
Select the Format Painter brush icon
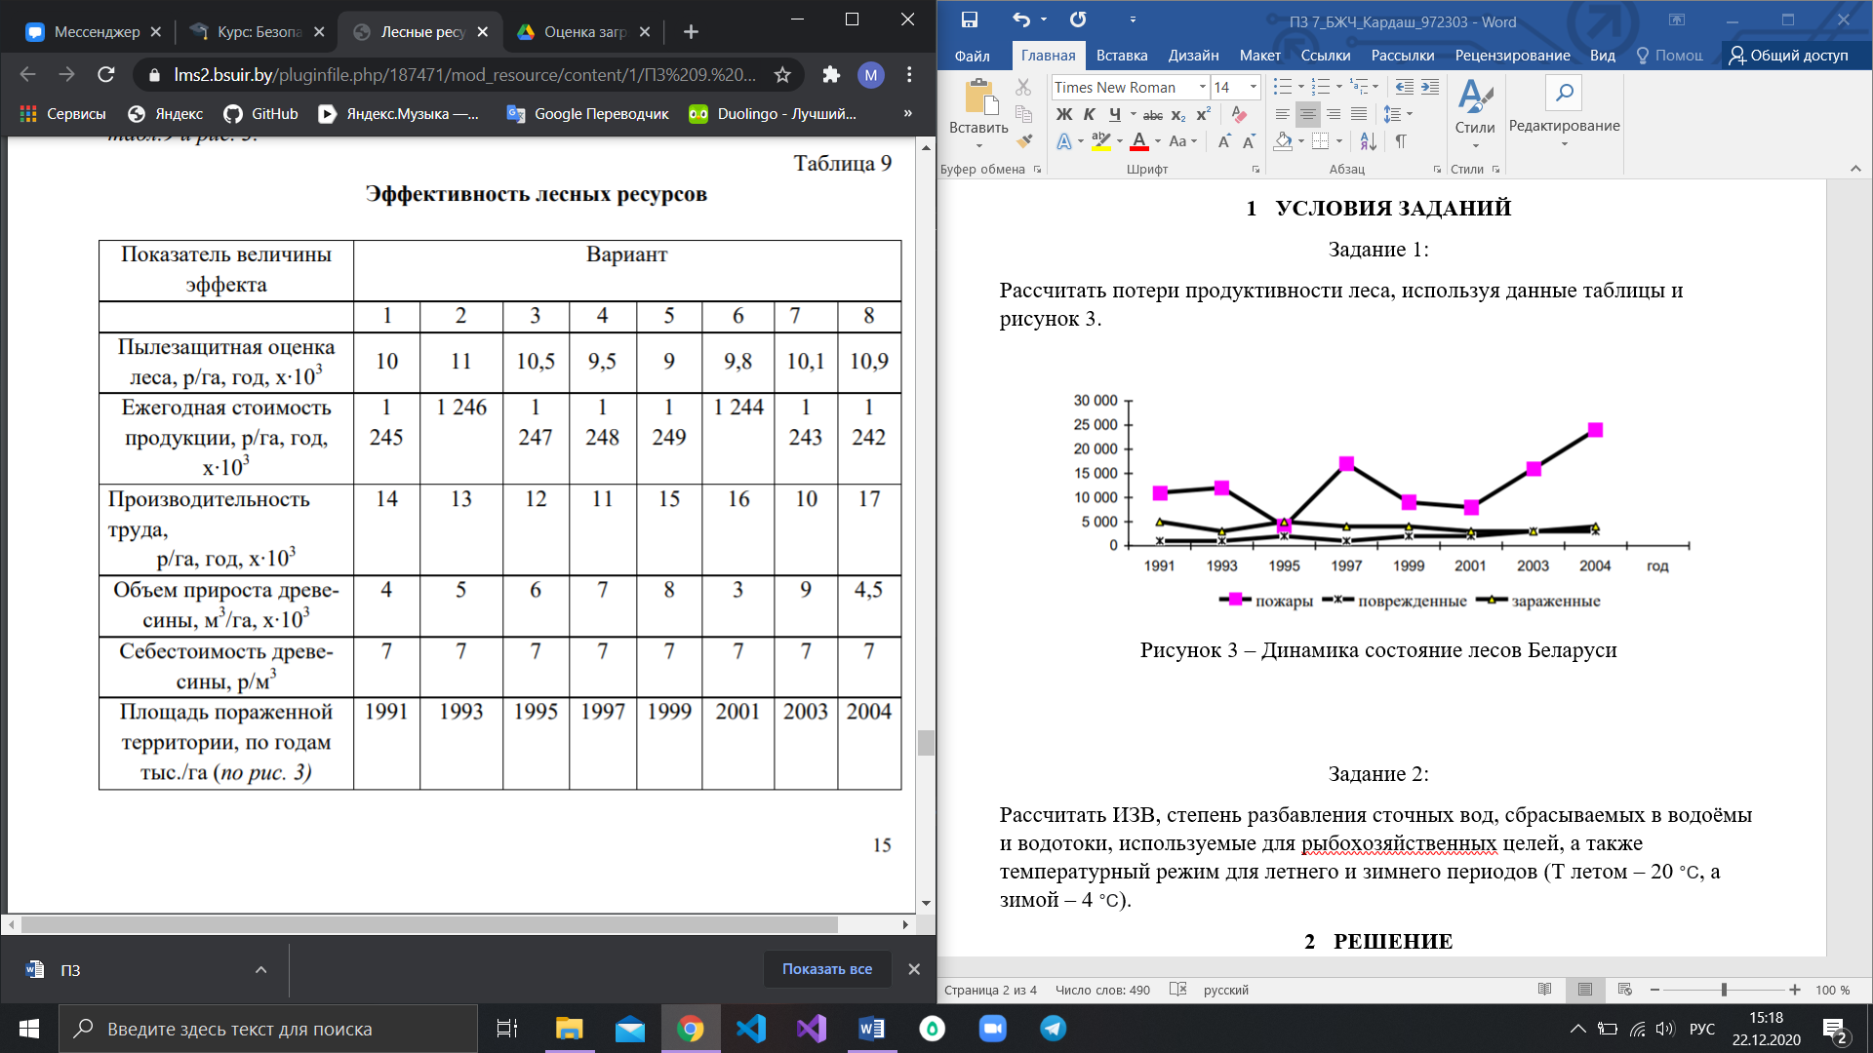pyautogui.click(x=1023, y=141)
